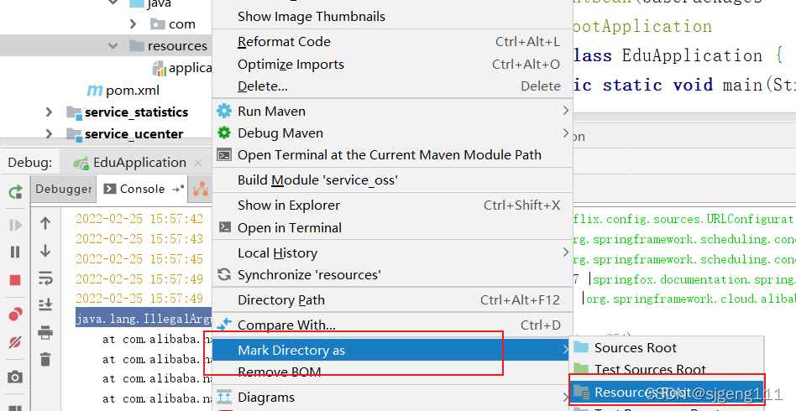Toggle Mute Breakpoints icon
This screenshot has width=796, height=411.
[x=15, y=342]
